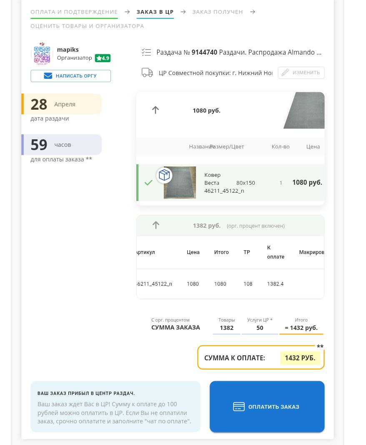This screenshot has width=366, height=445.
Task: Click the mapiks organizer name
Action: pos(68,49)
